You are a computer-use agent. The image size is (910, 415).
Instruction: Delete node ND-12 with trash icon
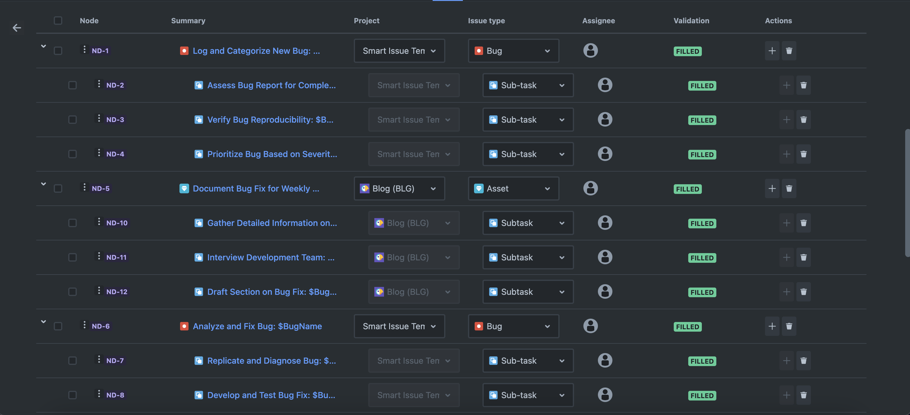point(803,292)
